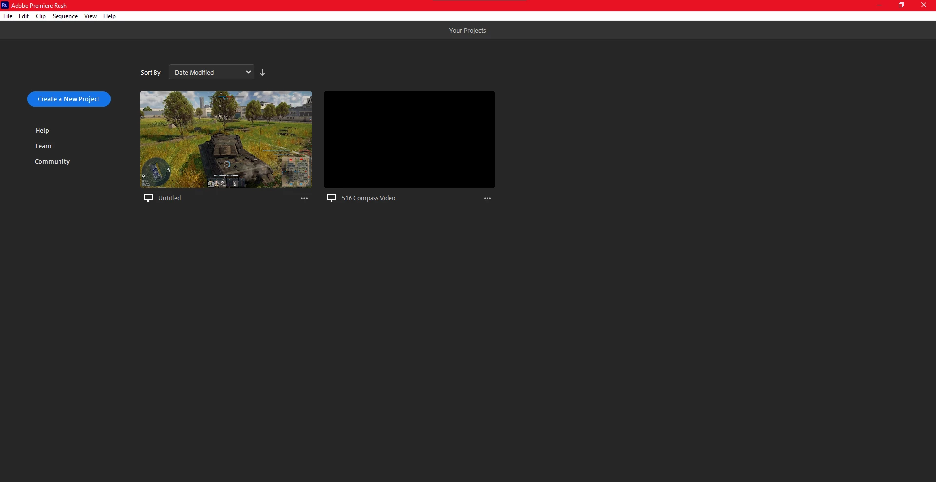936x482 pixels.
Task: Expand the Date Modified sort dropdown
Action: coord(212,72)
